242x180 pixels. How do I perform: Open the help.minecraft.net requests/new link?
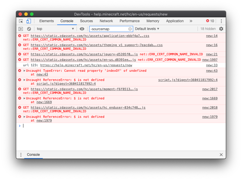86,65
